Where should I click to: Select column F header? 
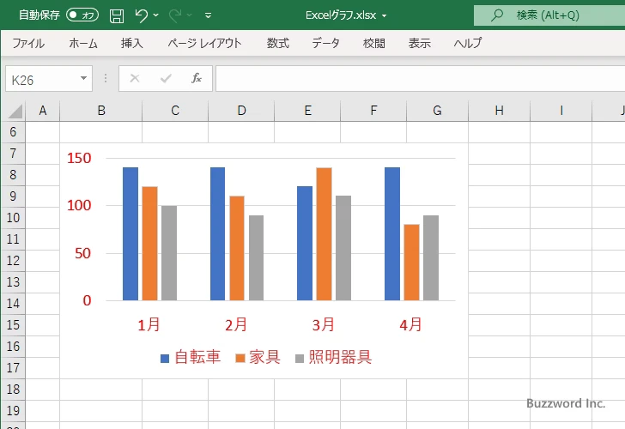373,111
